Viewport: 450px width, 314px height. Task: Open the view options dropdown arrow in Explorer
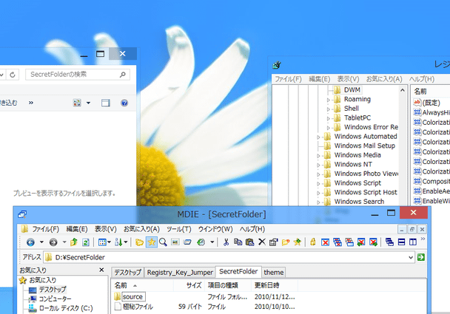pos(88,103)
